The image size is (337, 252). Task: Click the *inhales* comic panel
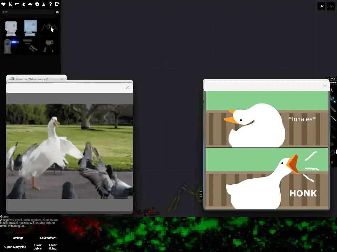pos(267,119)
